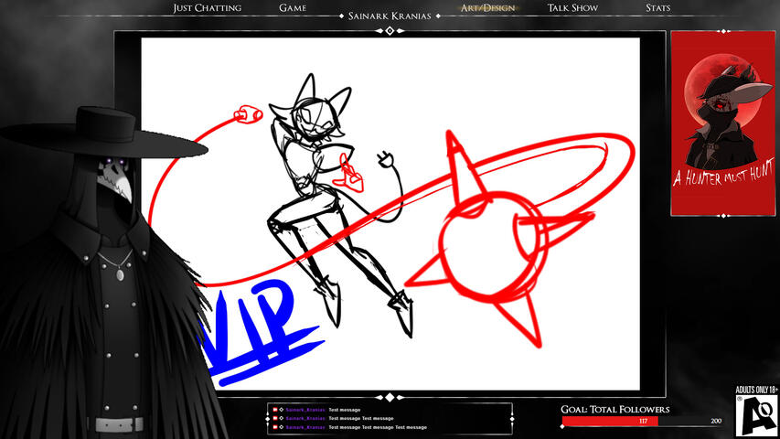Click the black plug icon in the drawing

coord(385,161)
